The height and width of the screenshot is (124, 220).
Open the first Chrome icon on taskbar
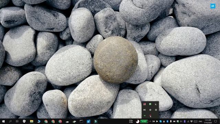(46, 121)
